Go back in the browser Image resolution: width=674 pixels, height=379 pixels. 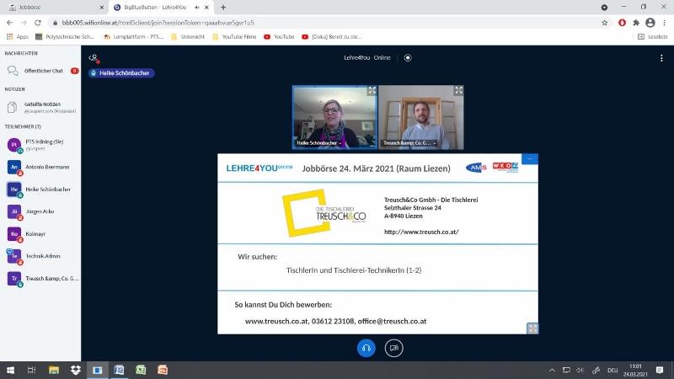tap(9, 23)
